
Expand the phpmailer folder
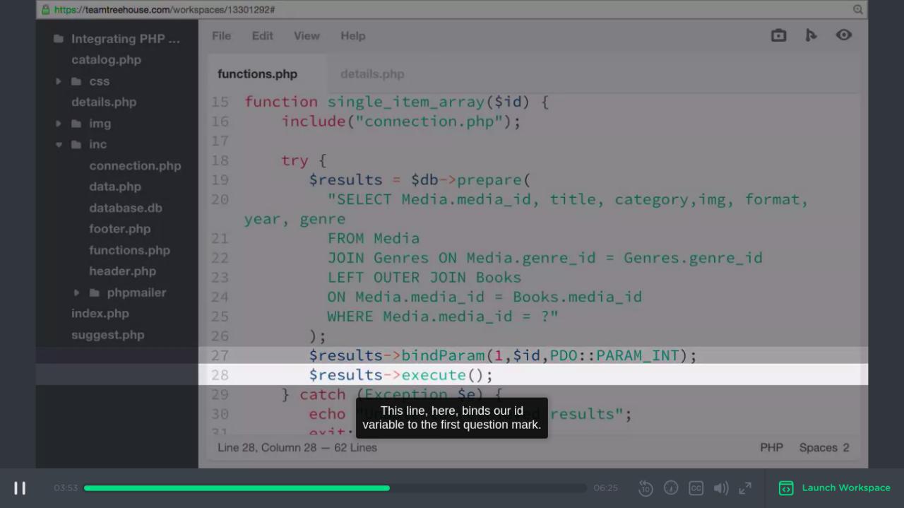coord(77,293)
